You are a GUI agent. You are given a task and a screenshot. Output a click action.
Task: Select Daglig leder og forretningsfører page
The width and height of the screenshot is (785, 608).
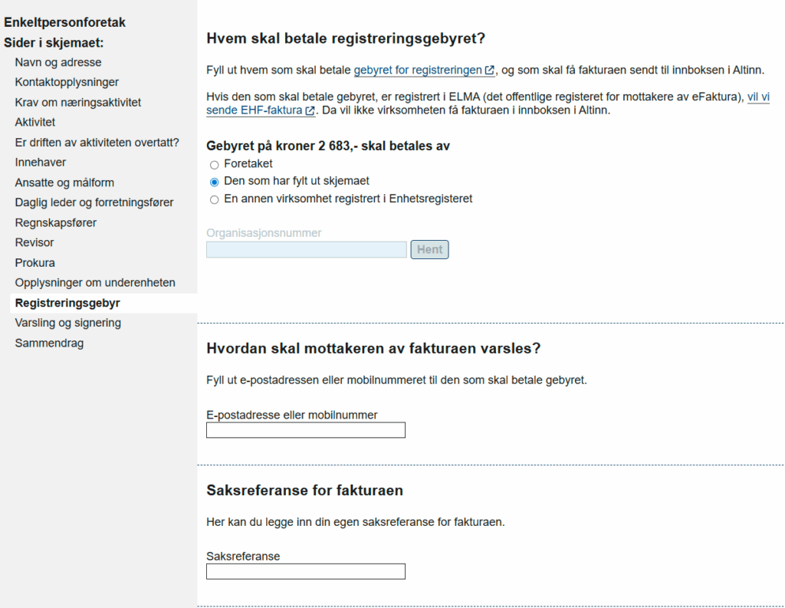tap(94, 202)
